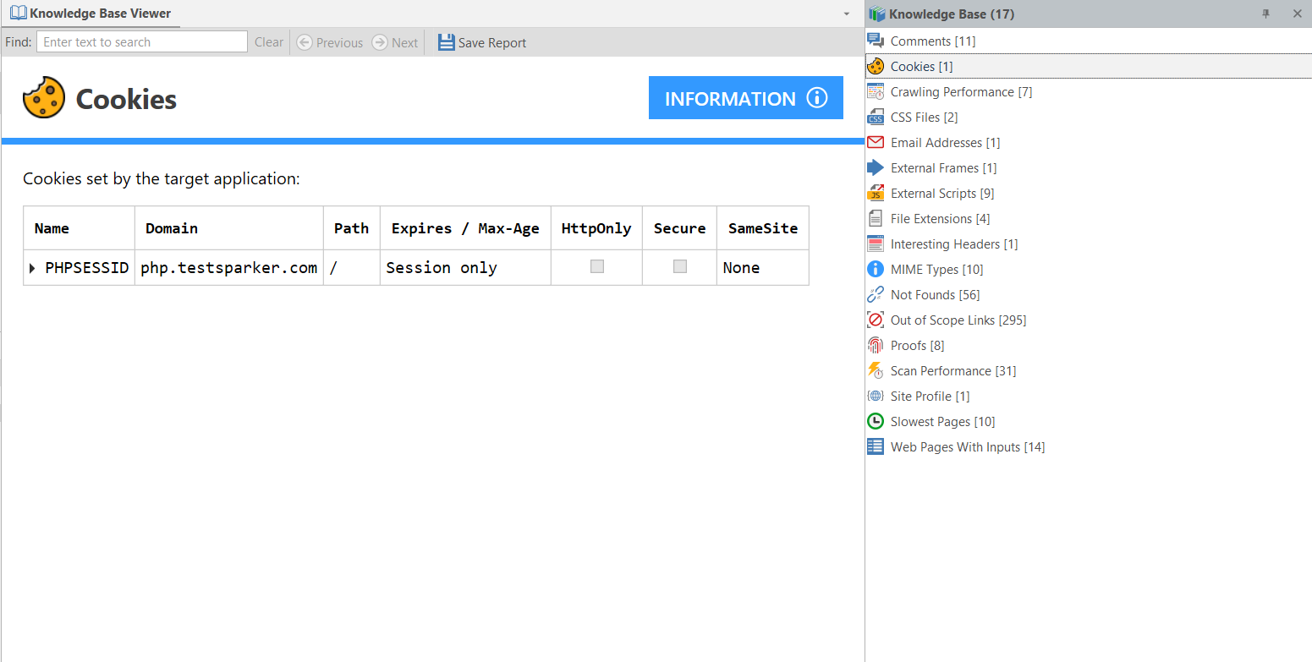Click the External Scripts icon

coord(876,193)
